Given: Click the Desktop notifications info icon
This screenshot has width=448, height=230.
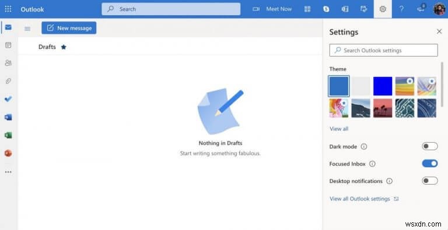Looking at the screenshot, I should (x=389, y=181).
